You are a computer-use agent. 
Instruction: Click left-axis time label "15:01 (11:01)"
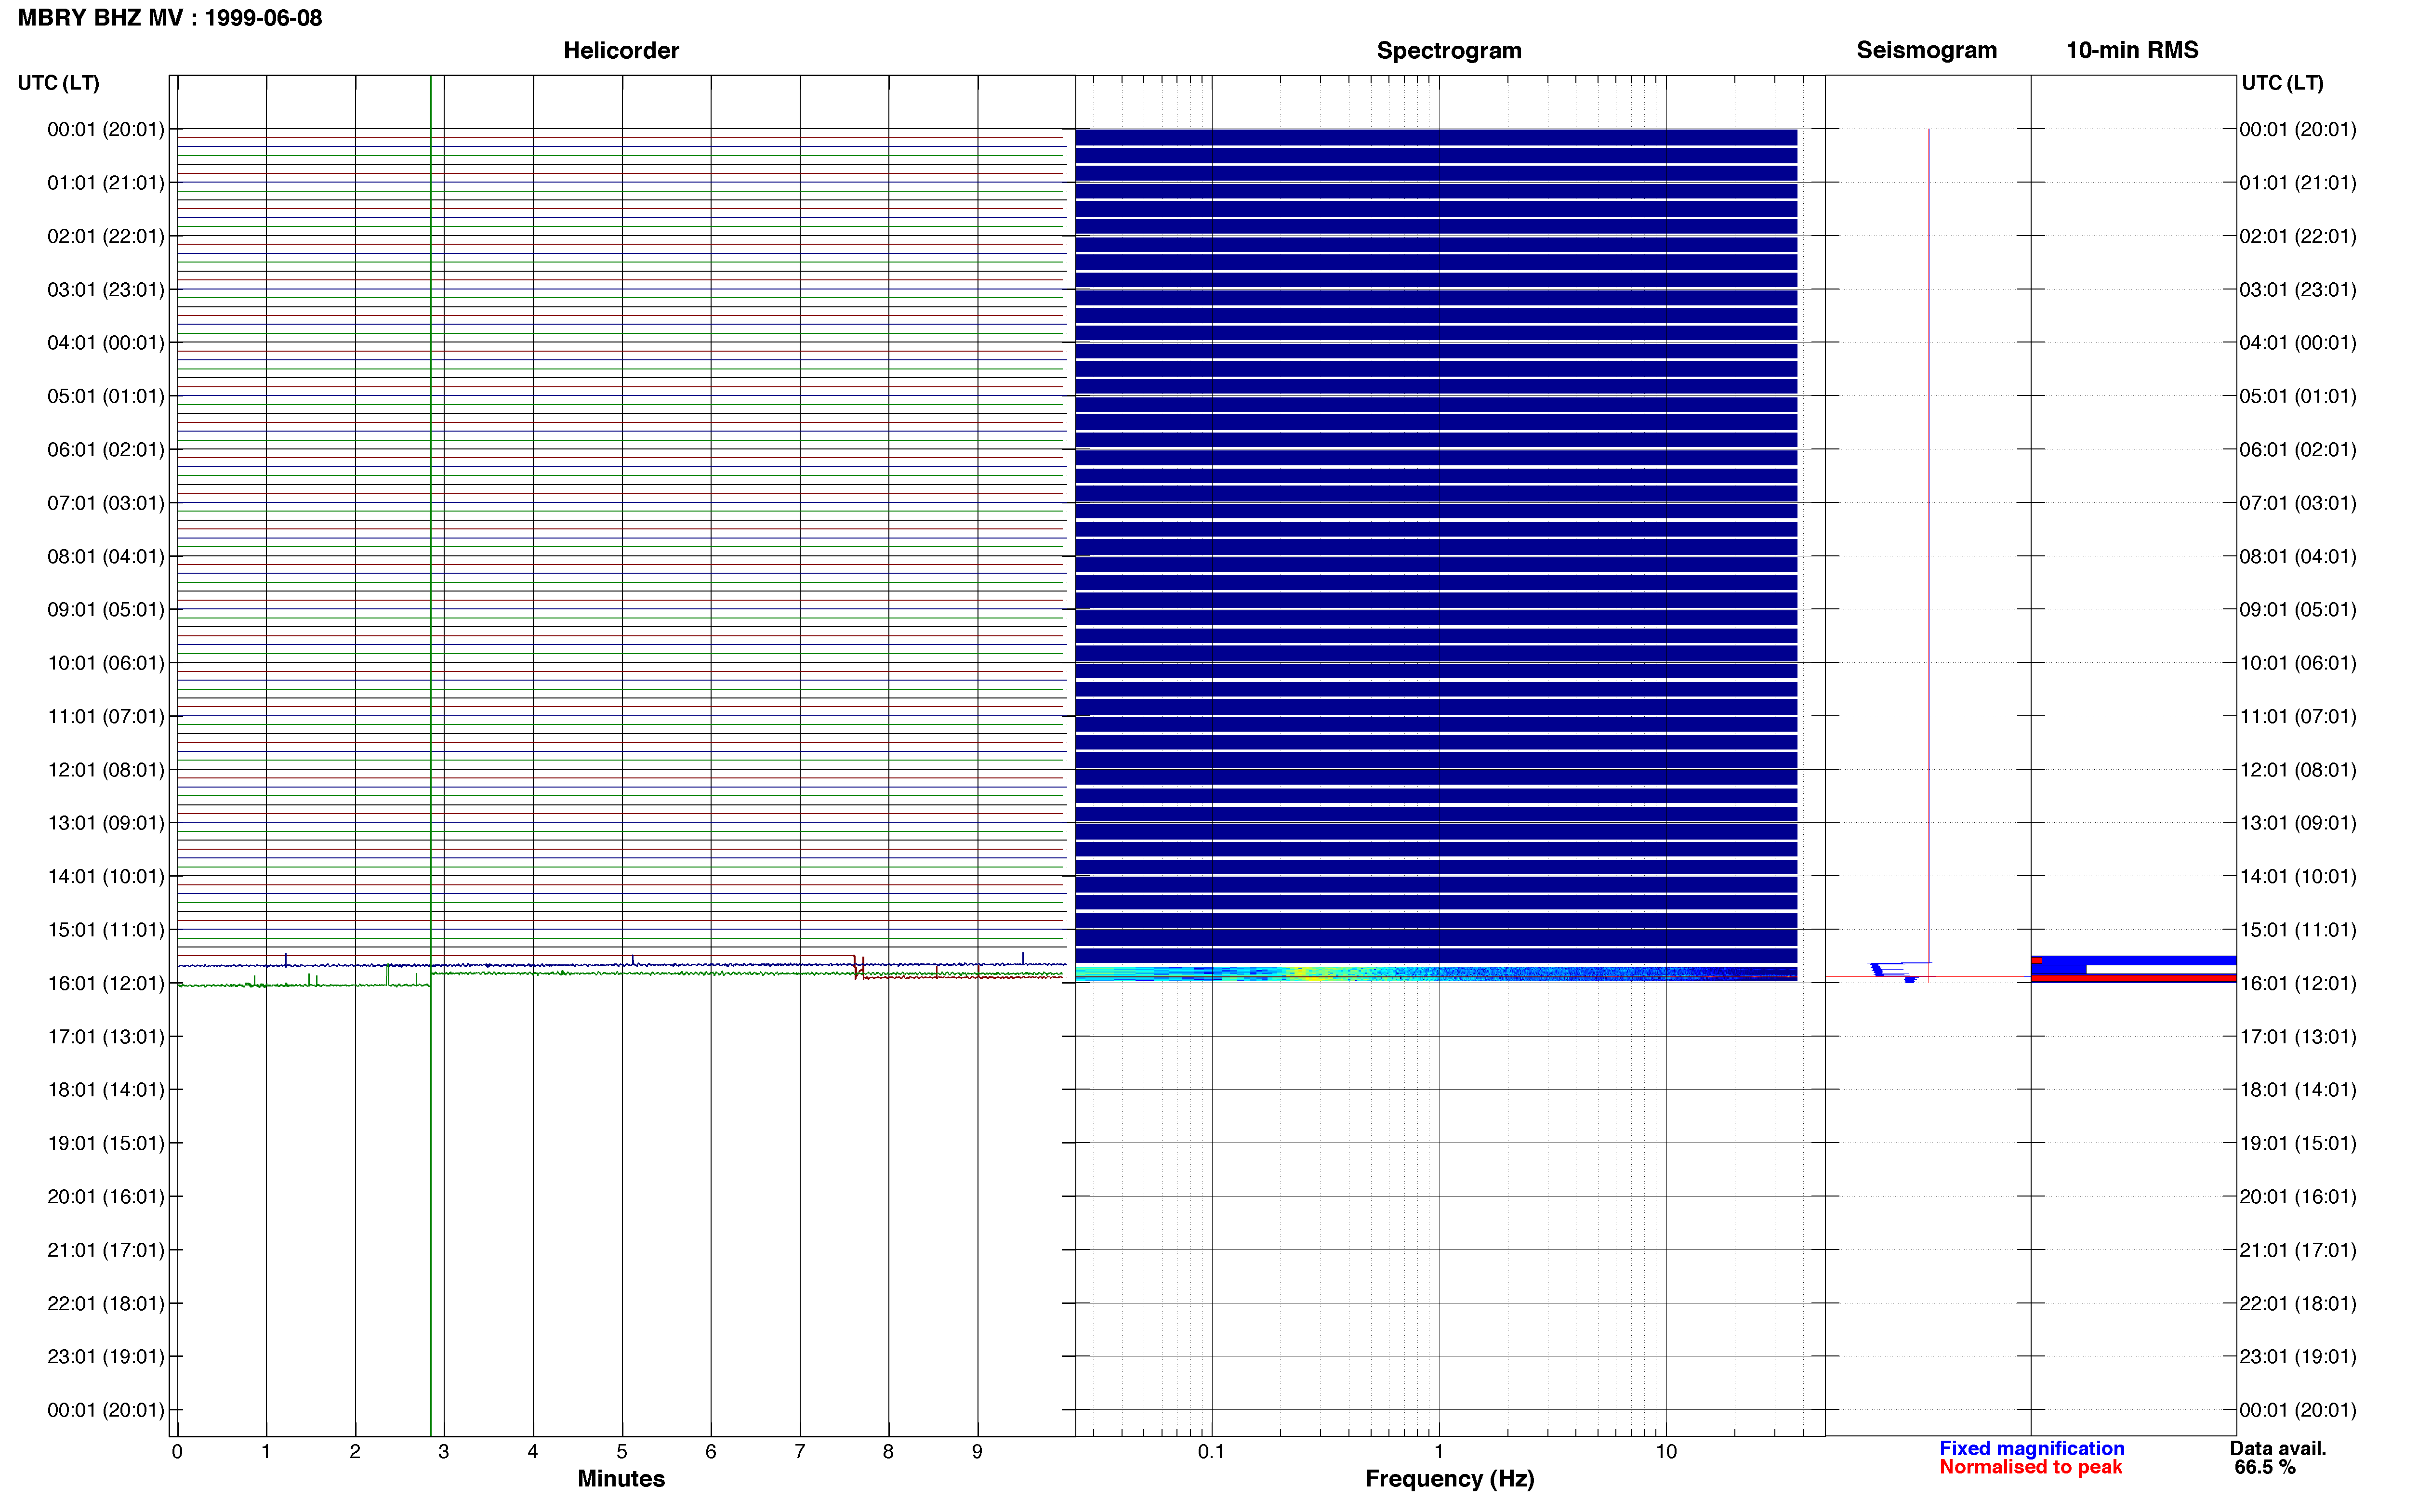coord(106,930)
